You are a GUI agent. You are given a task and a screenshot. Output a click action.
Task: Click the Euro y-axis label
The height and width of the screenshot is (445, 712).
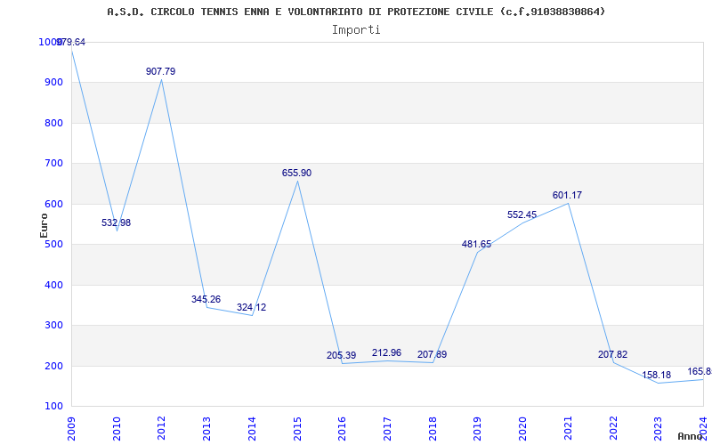pos(44,225)
